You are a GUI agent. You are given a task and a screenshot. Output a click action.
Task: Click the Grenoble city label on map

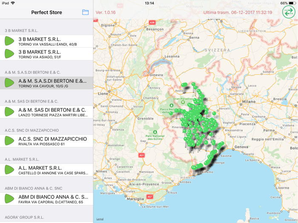tap(146, 119)
